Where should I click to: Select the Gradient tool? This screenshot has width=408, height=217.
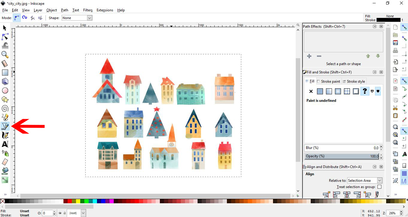[5, 180]
